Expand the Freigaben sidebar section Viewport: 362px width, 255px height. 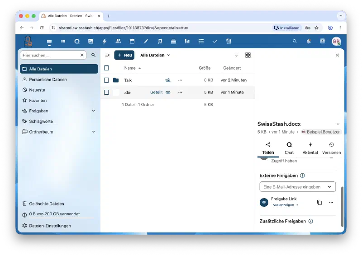tap(94, 111)
